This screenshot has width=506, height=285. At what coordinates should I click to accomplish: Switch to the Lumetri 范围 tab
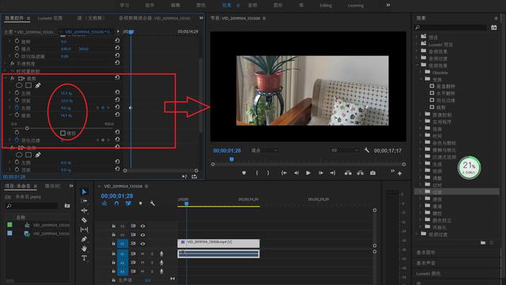pyautogui.click(x=50, y=18)
